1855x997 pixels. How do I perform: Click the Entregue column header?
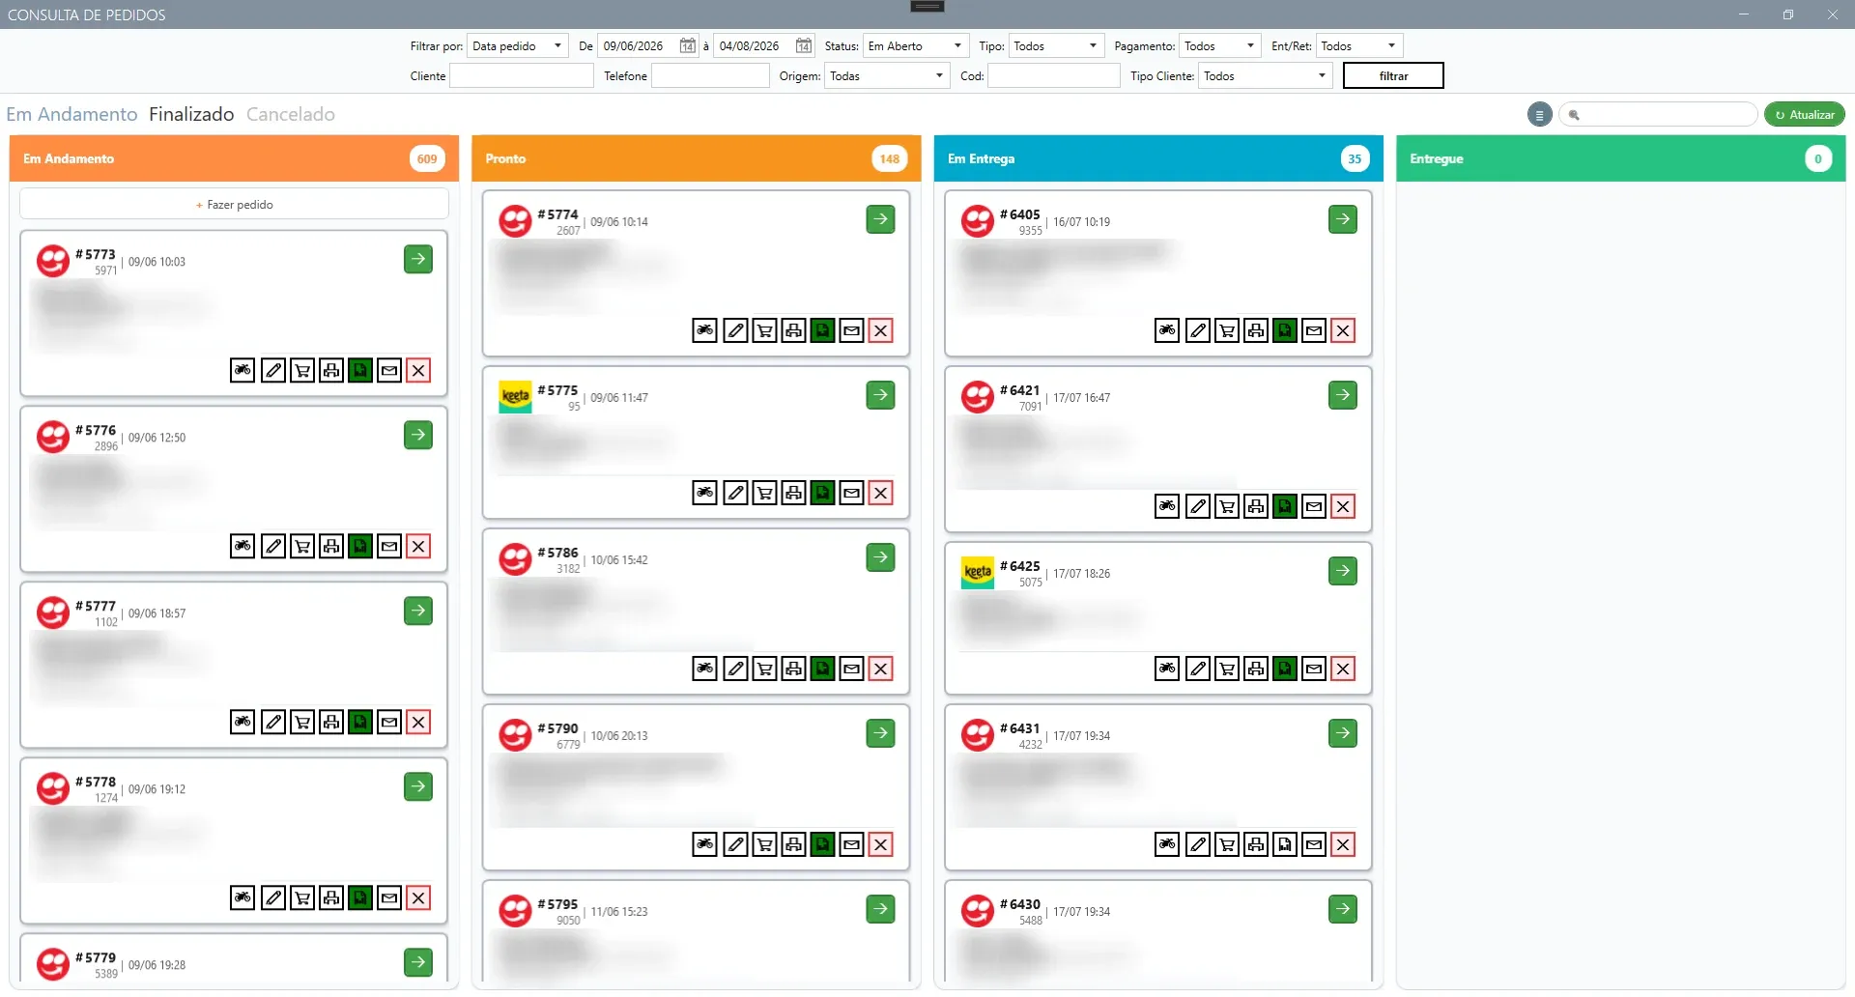[1621, 158]
